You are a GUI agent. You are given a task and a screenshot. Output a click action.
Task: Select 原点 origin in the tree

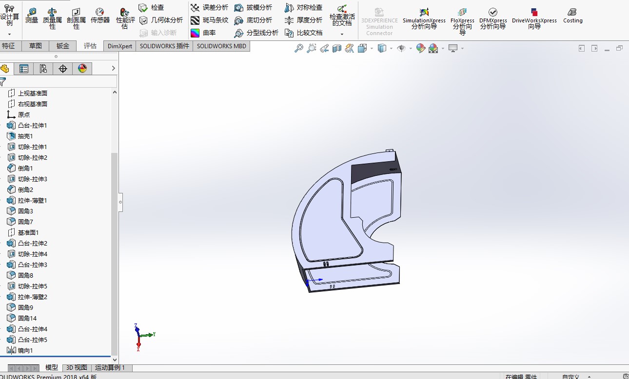click(x=24, y=114)
